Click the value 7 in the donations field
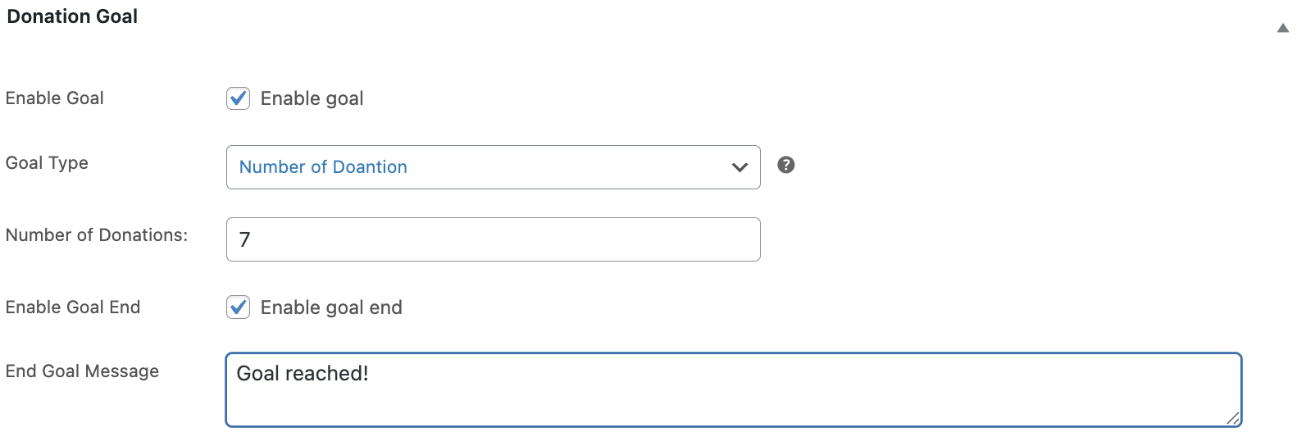 pos(244,239)
